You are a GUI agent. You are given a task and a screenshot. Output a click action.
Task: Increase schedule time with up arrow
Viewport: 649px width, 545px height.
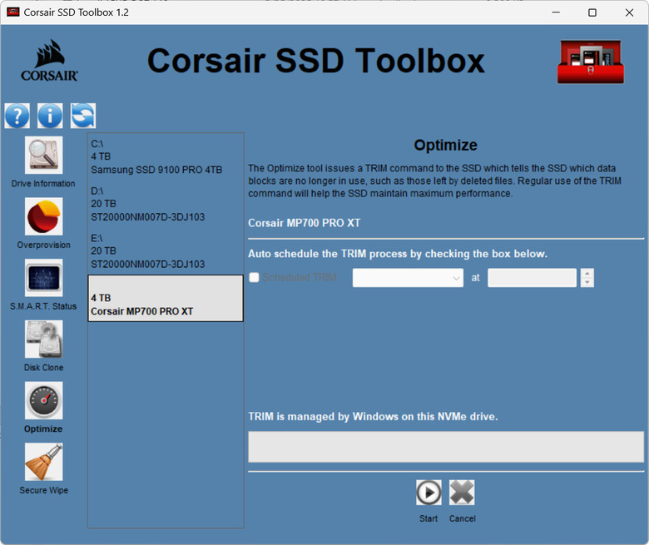coord(587,273)
